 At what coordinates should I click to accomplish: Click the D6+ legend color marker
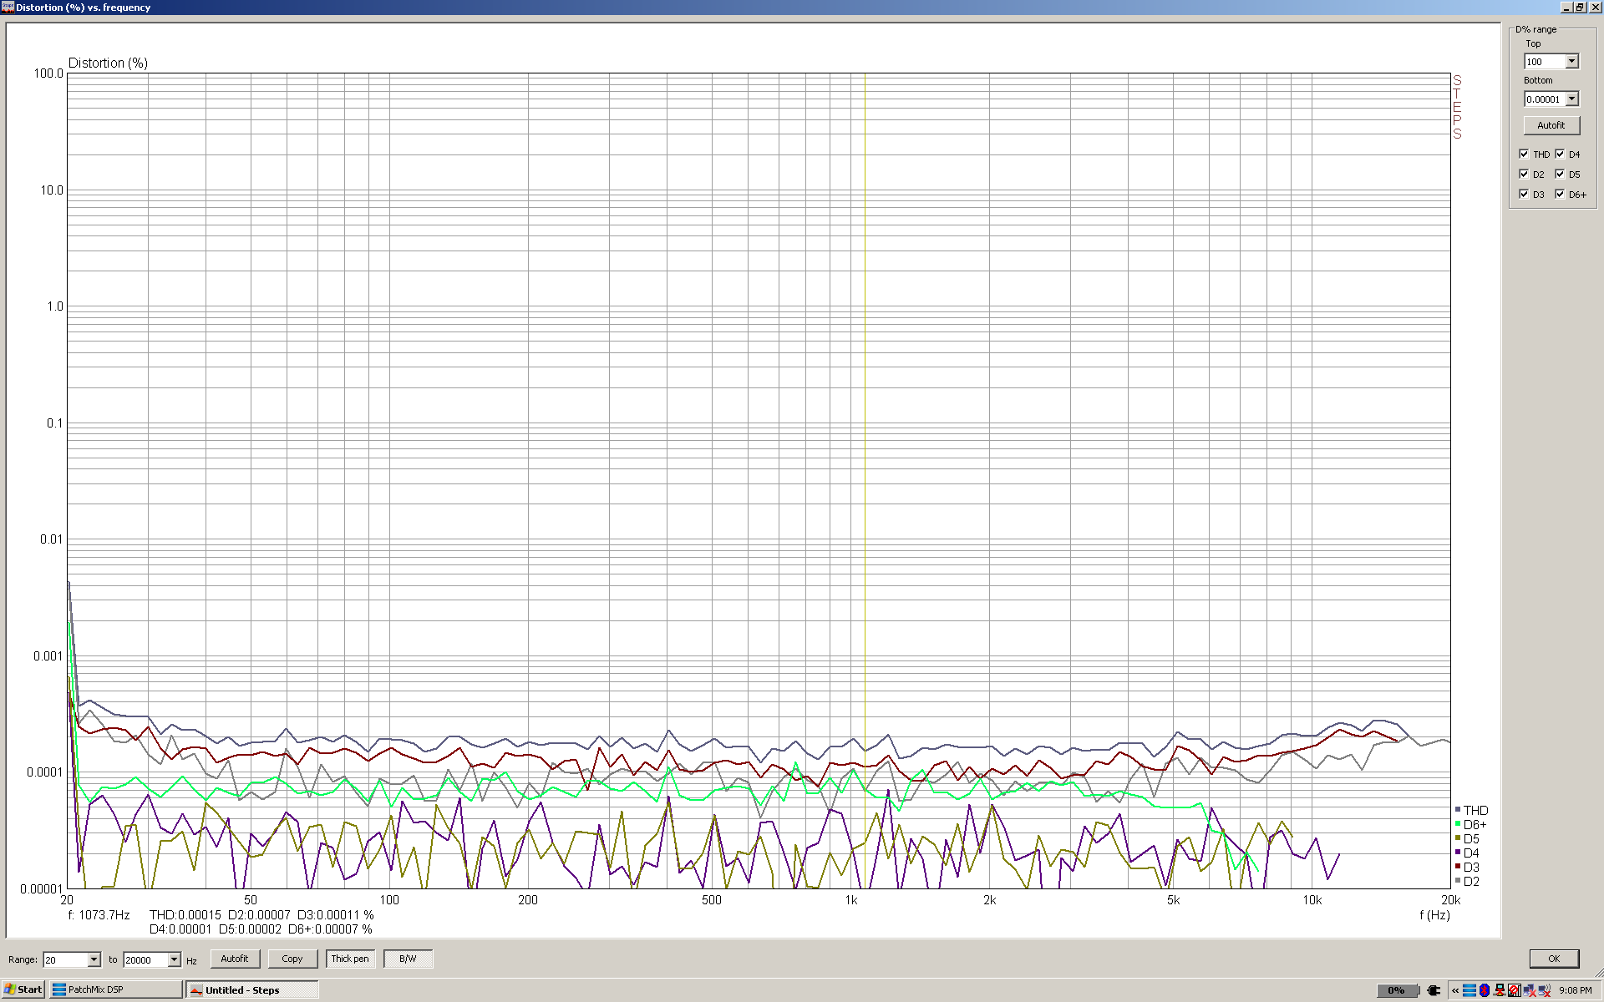(x=1458, y=824)
